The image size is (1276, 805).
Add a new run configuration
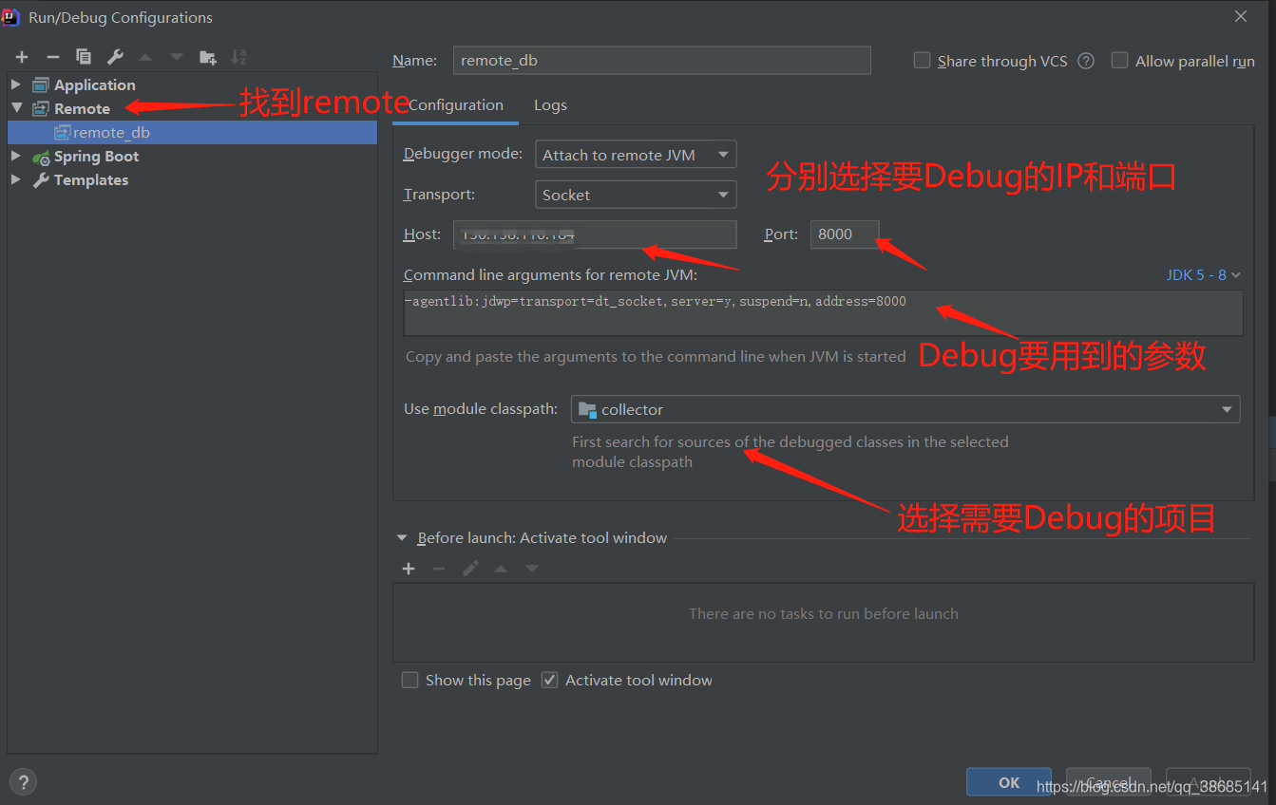[x=21, y=56]
